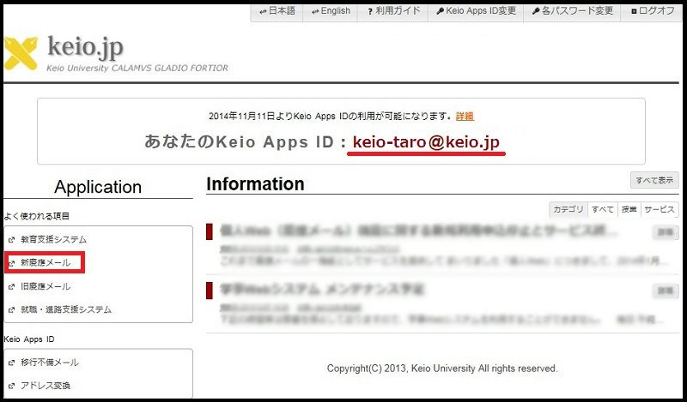Select the すべて filter tab
Viewport: 687px width, 402px height.
[x=602, y=209]
